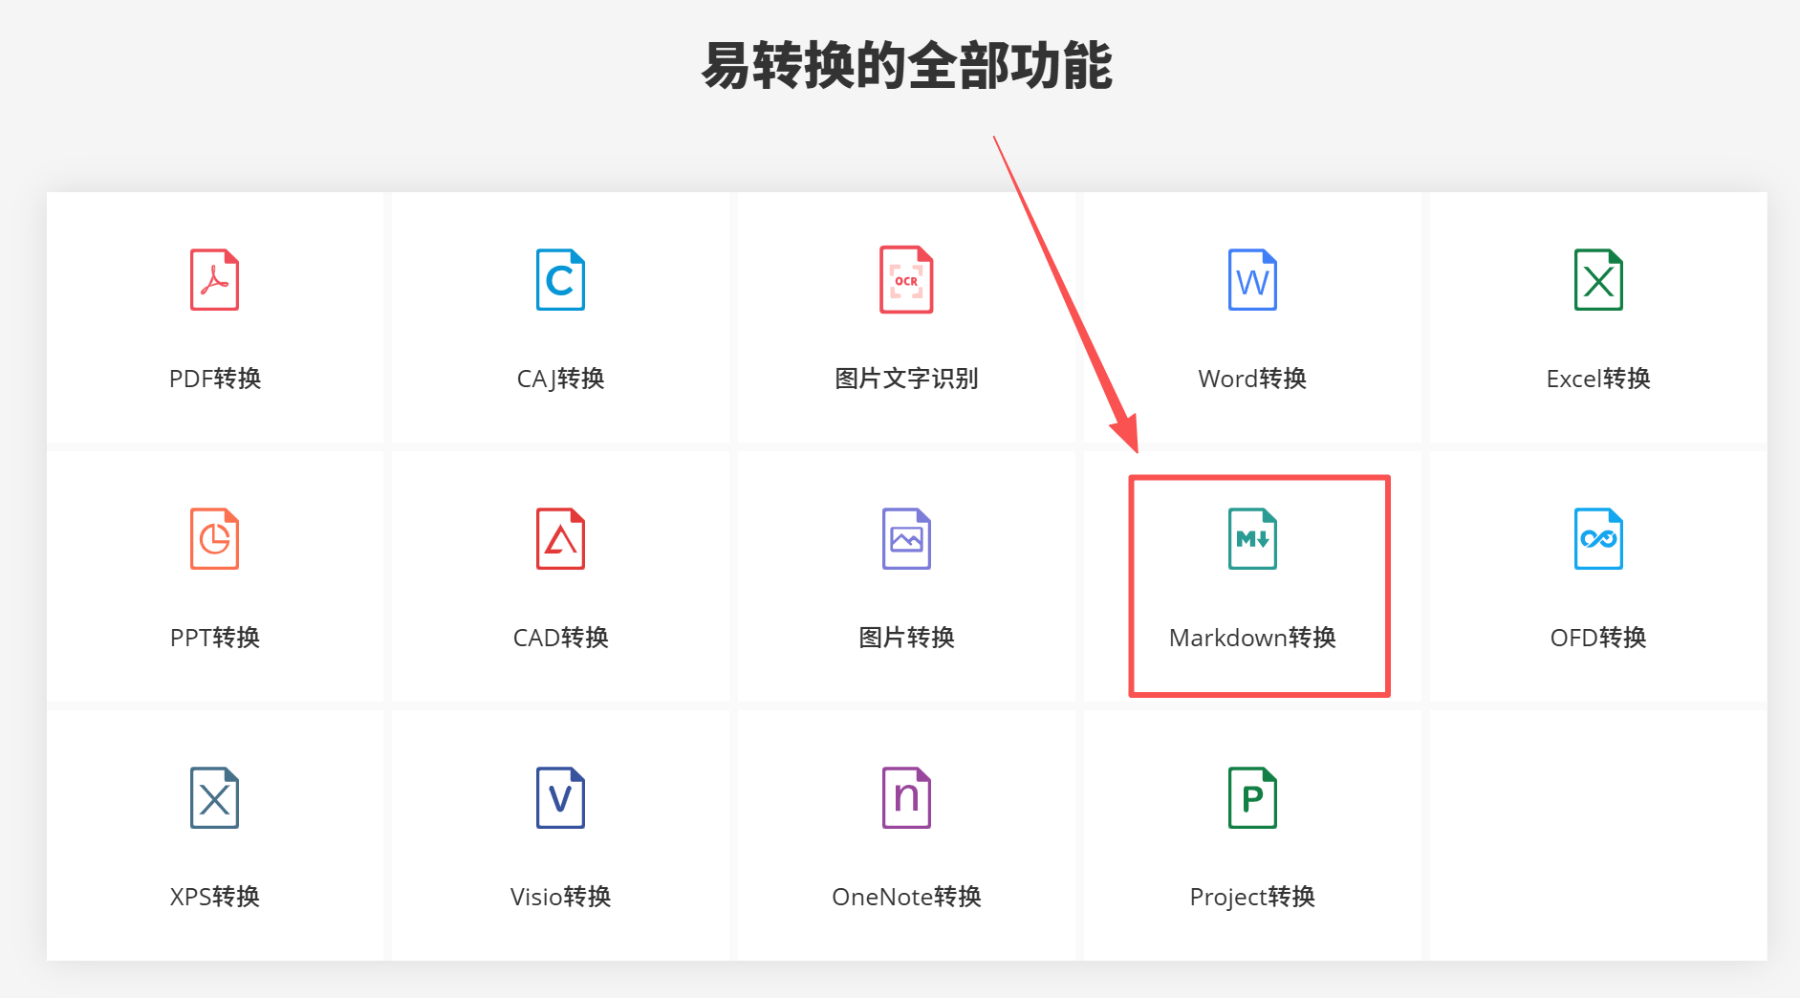The height and width of the screenshot is (998, 1800).
Task: Open the OCR 图片文字识别 icon
Action: coord(905,279)
